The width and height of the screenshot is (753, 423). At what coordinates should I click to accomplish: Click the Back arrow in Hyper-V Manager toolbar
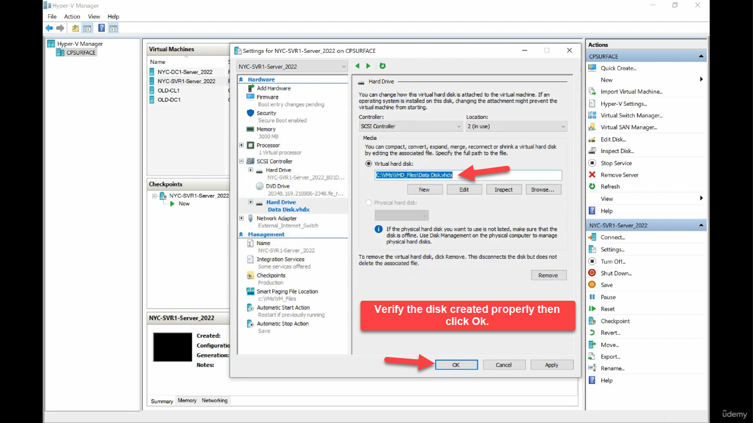49,28
